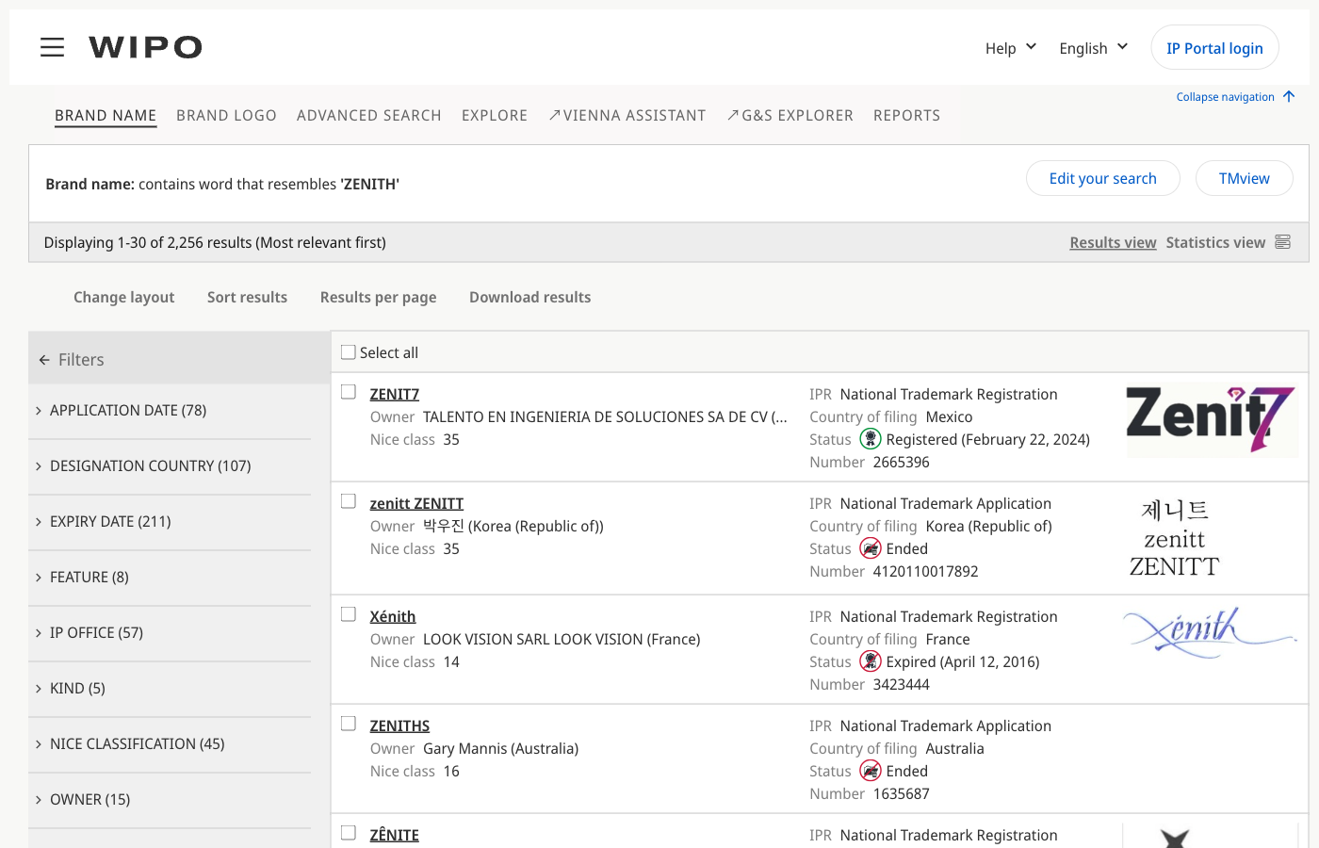Screen dimensions: 1319x848
Task: Click the Edit your search button
Action: coord(1102,178)
